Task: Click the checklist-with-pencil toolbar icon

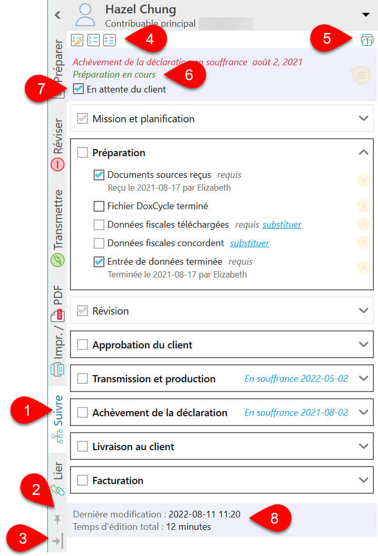Action: click(x=77, y=40)
